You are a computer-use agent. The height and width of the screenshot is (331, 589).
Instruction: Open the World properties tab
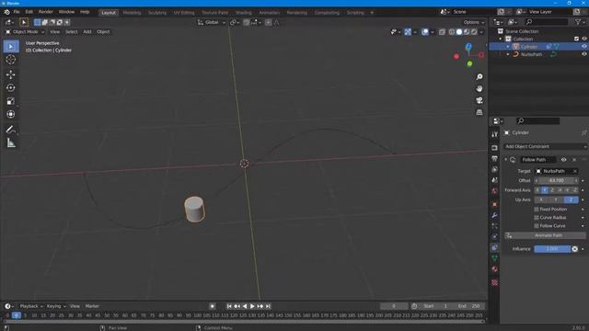click(x=495, y=191)
